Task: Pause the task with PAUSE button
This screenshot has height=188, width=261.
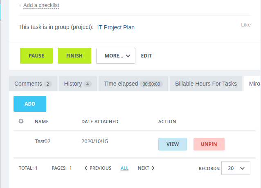Action: coord(36,56)
